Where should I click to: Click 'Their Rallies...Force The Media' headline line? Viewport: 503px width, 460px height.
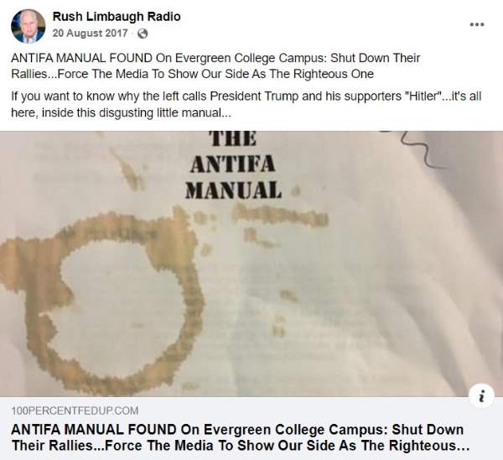pyautogui.click(x=241, y=446)
